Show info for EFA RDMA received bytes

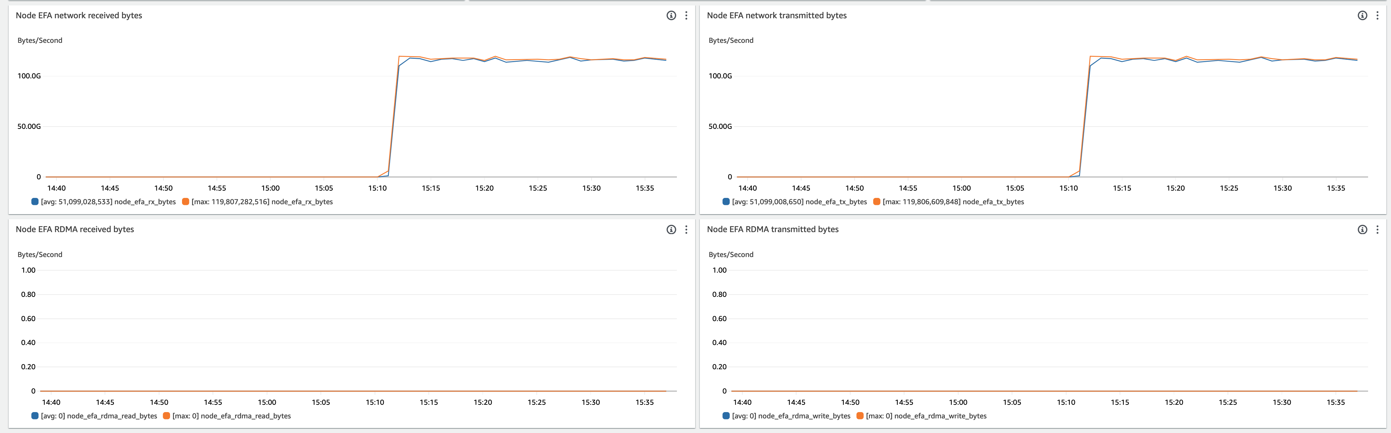point(671,229)
